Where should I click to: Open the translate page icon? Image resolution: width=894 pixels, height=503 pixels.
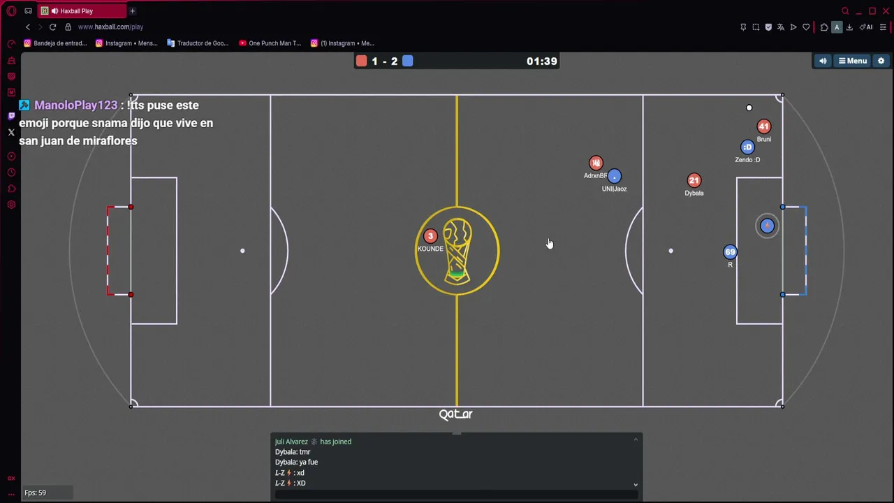click(x=781, y=27)
